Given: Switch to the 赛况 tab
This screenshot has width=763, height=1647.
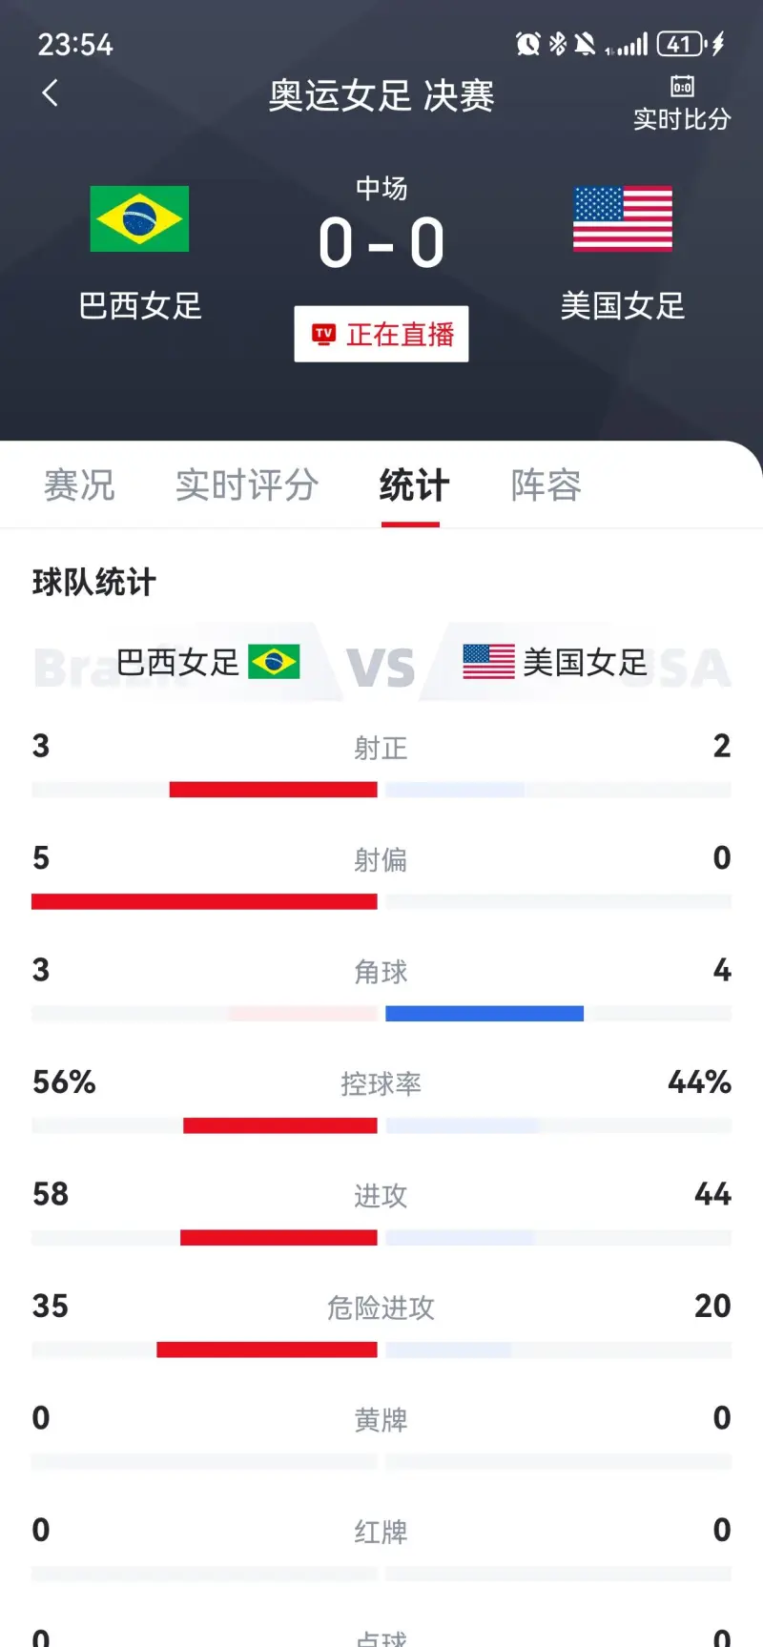Looking at the screenshot, I should (79, 485).
